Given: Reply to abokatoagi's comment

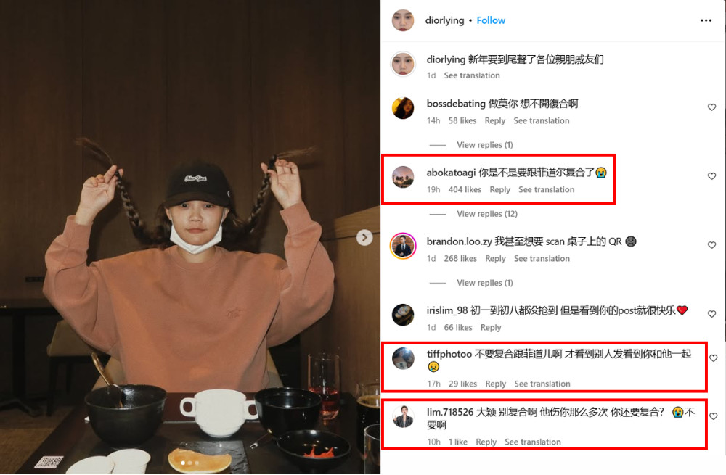Looking at the screenshot, I should [499, 189].
